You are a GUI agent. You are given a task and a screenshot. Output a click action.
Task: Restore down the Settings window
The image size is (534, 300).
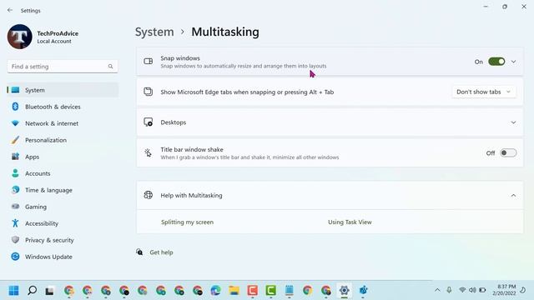click(x=504, y=7)
